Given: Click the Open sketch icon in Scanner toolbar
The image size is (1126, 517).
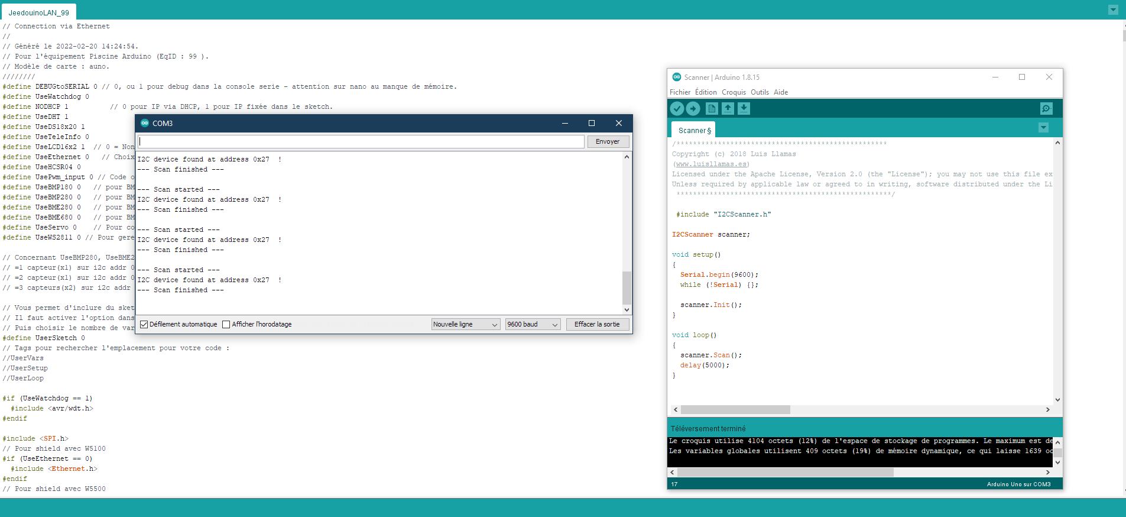Looking at the screenshot, I should click(x=728, y=108).
